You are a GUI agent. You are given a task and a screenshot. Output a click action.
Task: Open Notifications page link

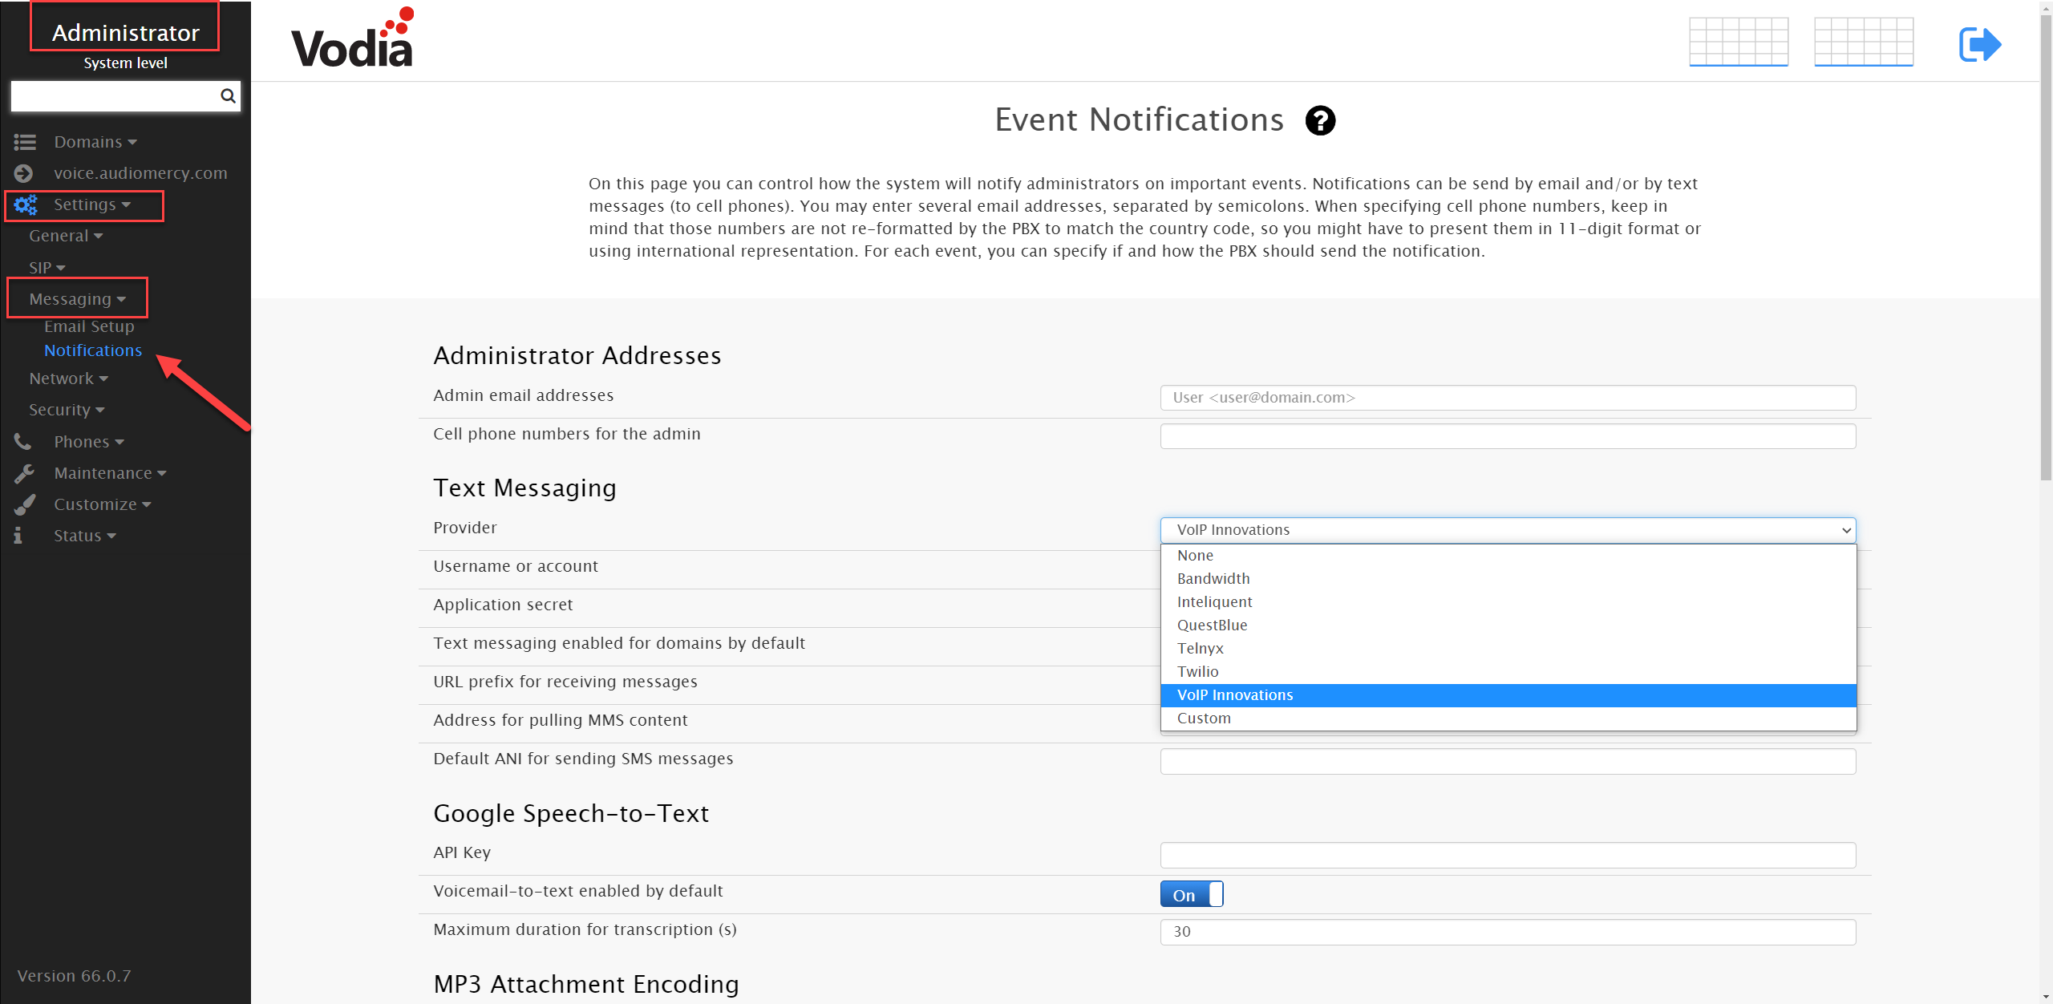coord(93,350)
